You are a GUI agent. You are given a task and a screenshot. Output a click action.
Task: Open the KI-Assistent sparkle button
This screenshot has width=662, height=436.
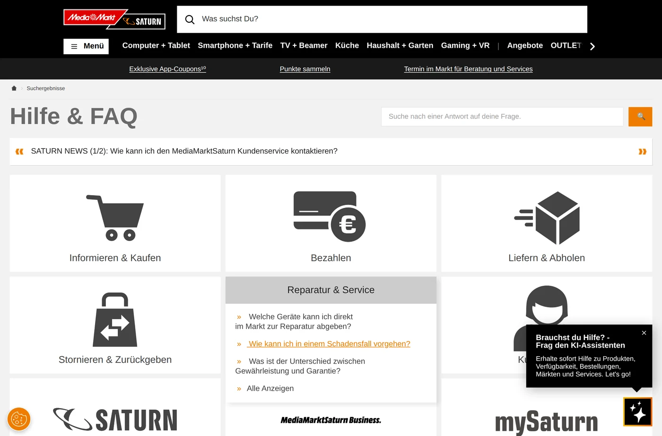(638, 412)
